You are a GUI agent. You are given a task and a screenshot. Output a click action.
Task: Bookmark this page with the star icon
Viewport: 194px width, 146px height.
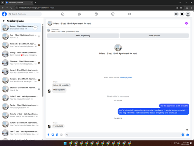click(x=181, y=8)
